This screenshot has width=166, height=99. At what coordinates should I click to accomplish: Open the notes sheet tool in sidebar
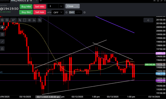(x=2, y=35)
